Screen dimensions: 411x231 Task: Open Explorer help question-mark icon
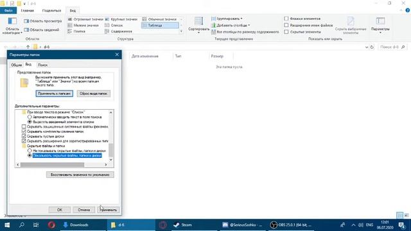(408, 10)
